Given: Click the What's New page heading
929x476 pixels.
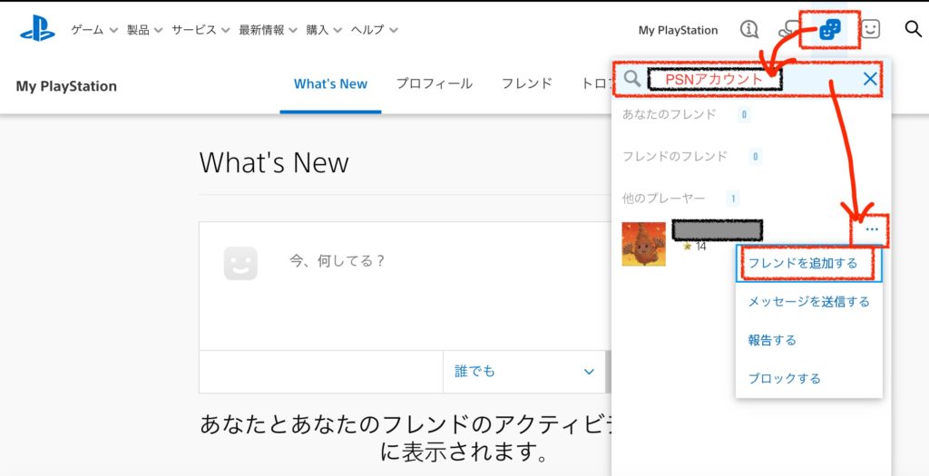Looking at the screenshot, I should pos(274,162).
